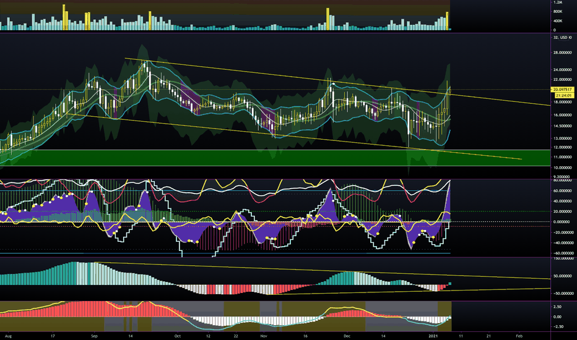The image size is (577, 340).
Task: Select the 11.000000 price axis label
Action: (562, 157)
